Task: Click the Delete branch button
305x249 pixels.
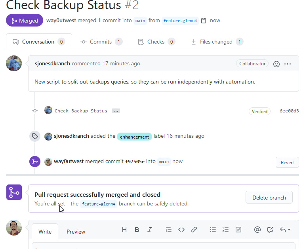Action: 269,198
